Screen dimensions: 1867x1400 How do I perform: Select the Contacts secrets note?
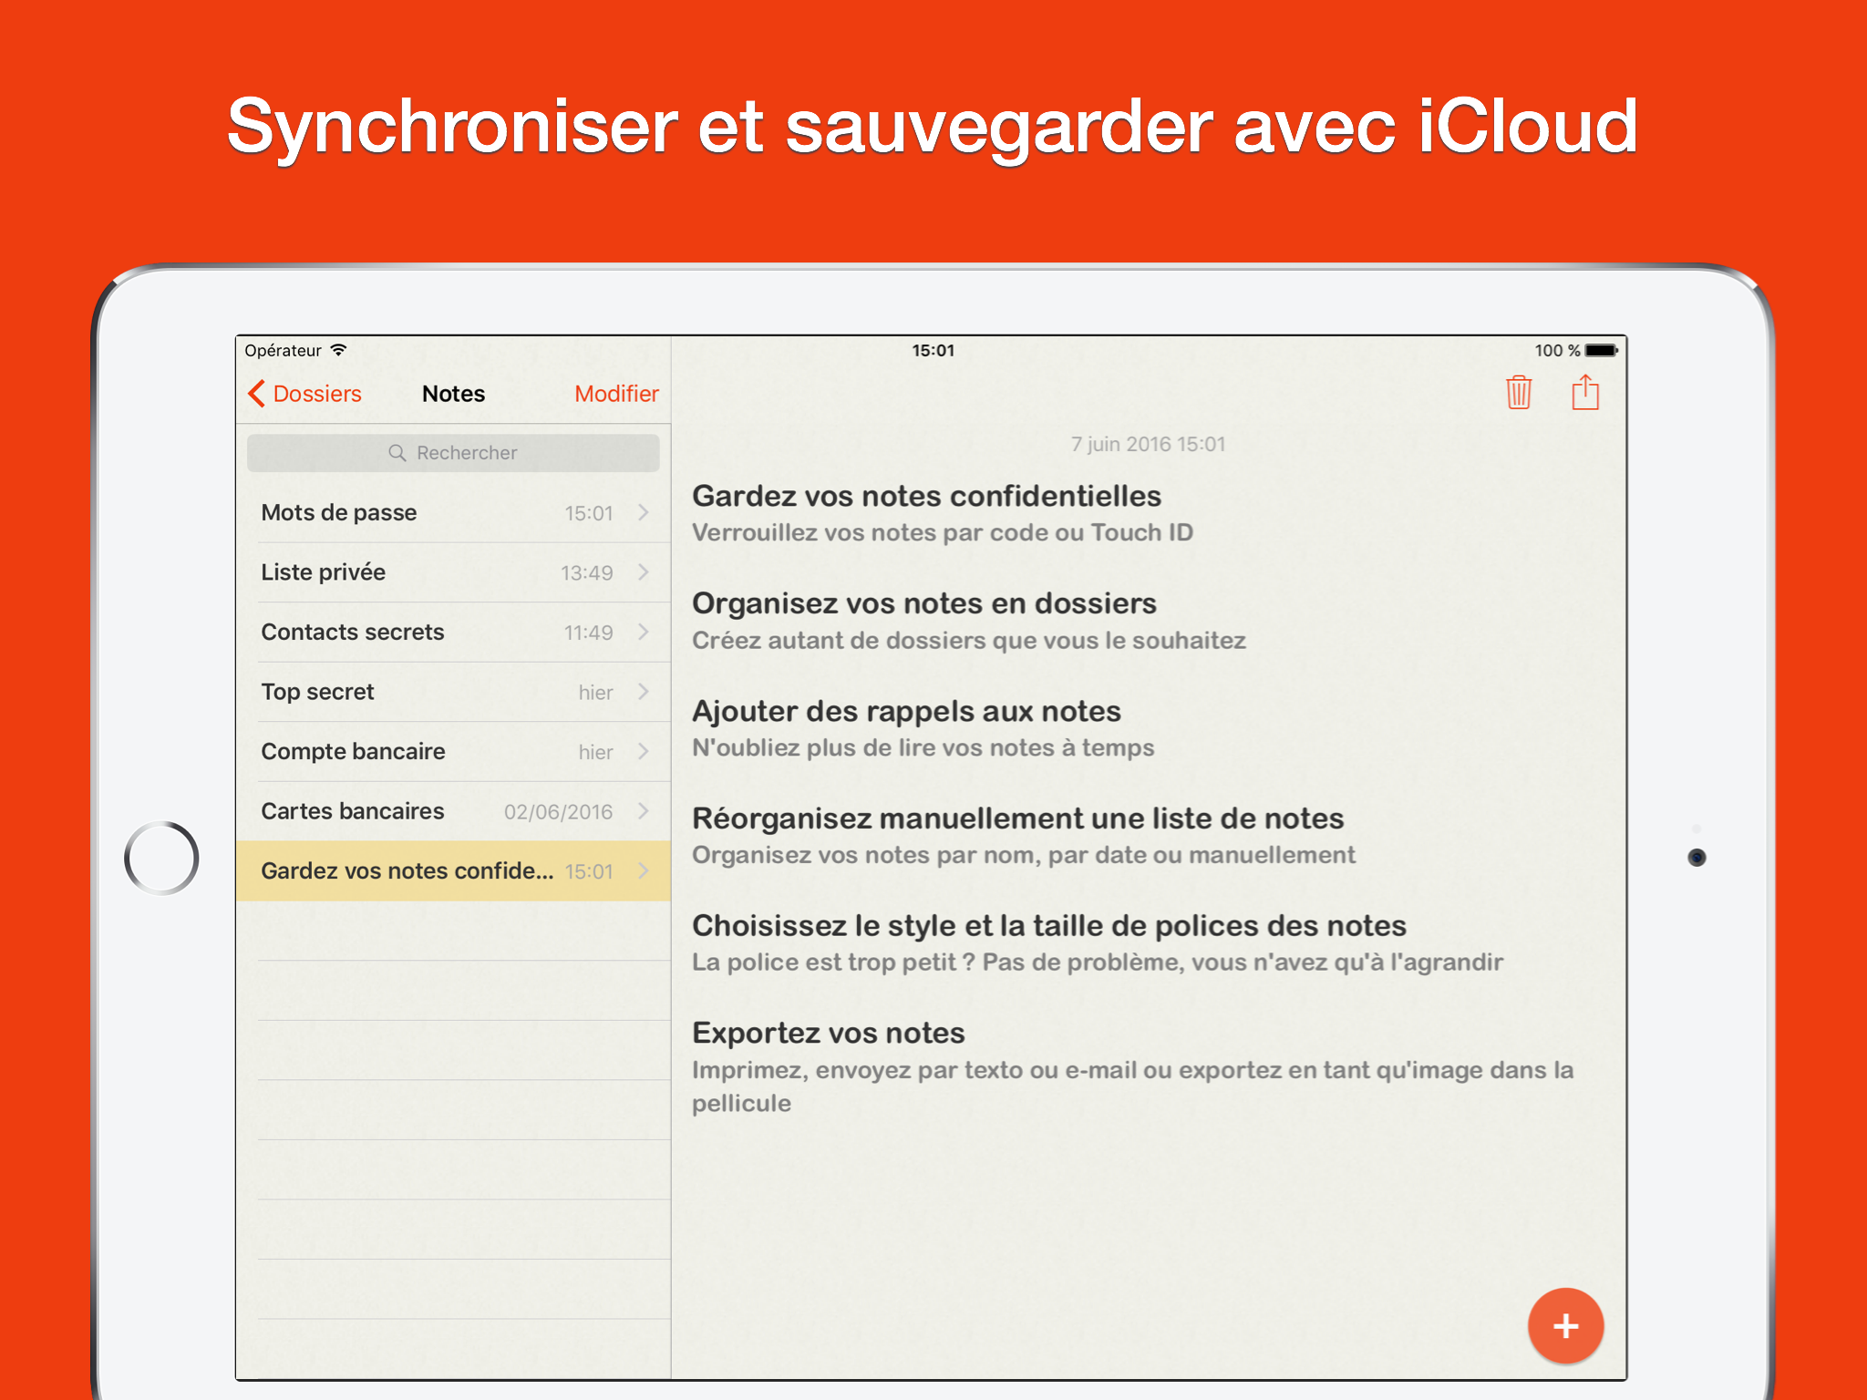353,632
